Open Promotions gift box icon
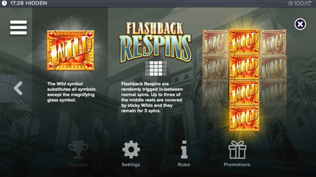This screenshot has height=177, width=316. (237, 149)
